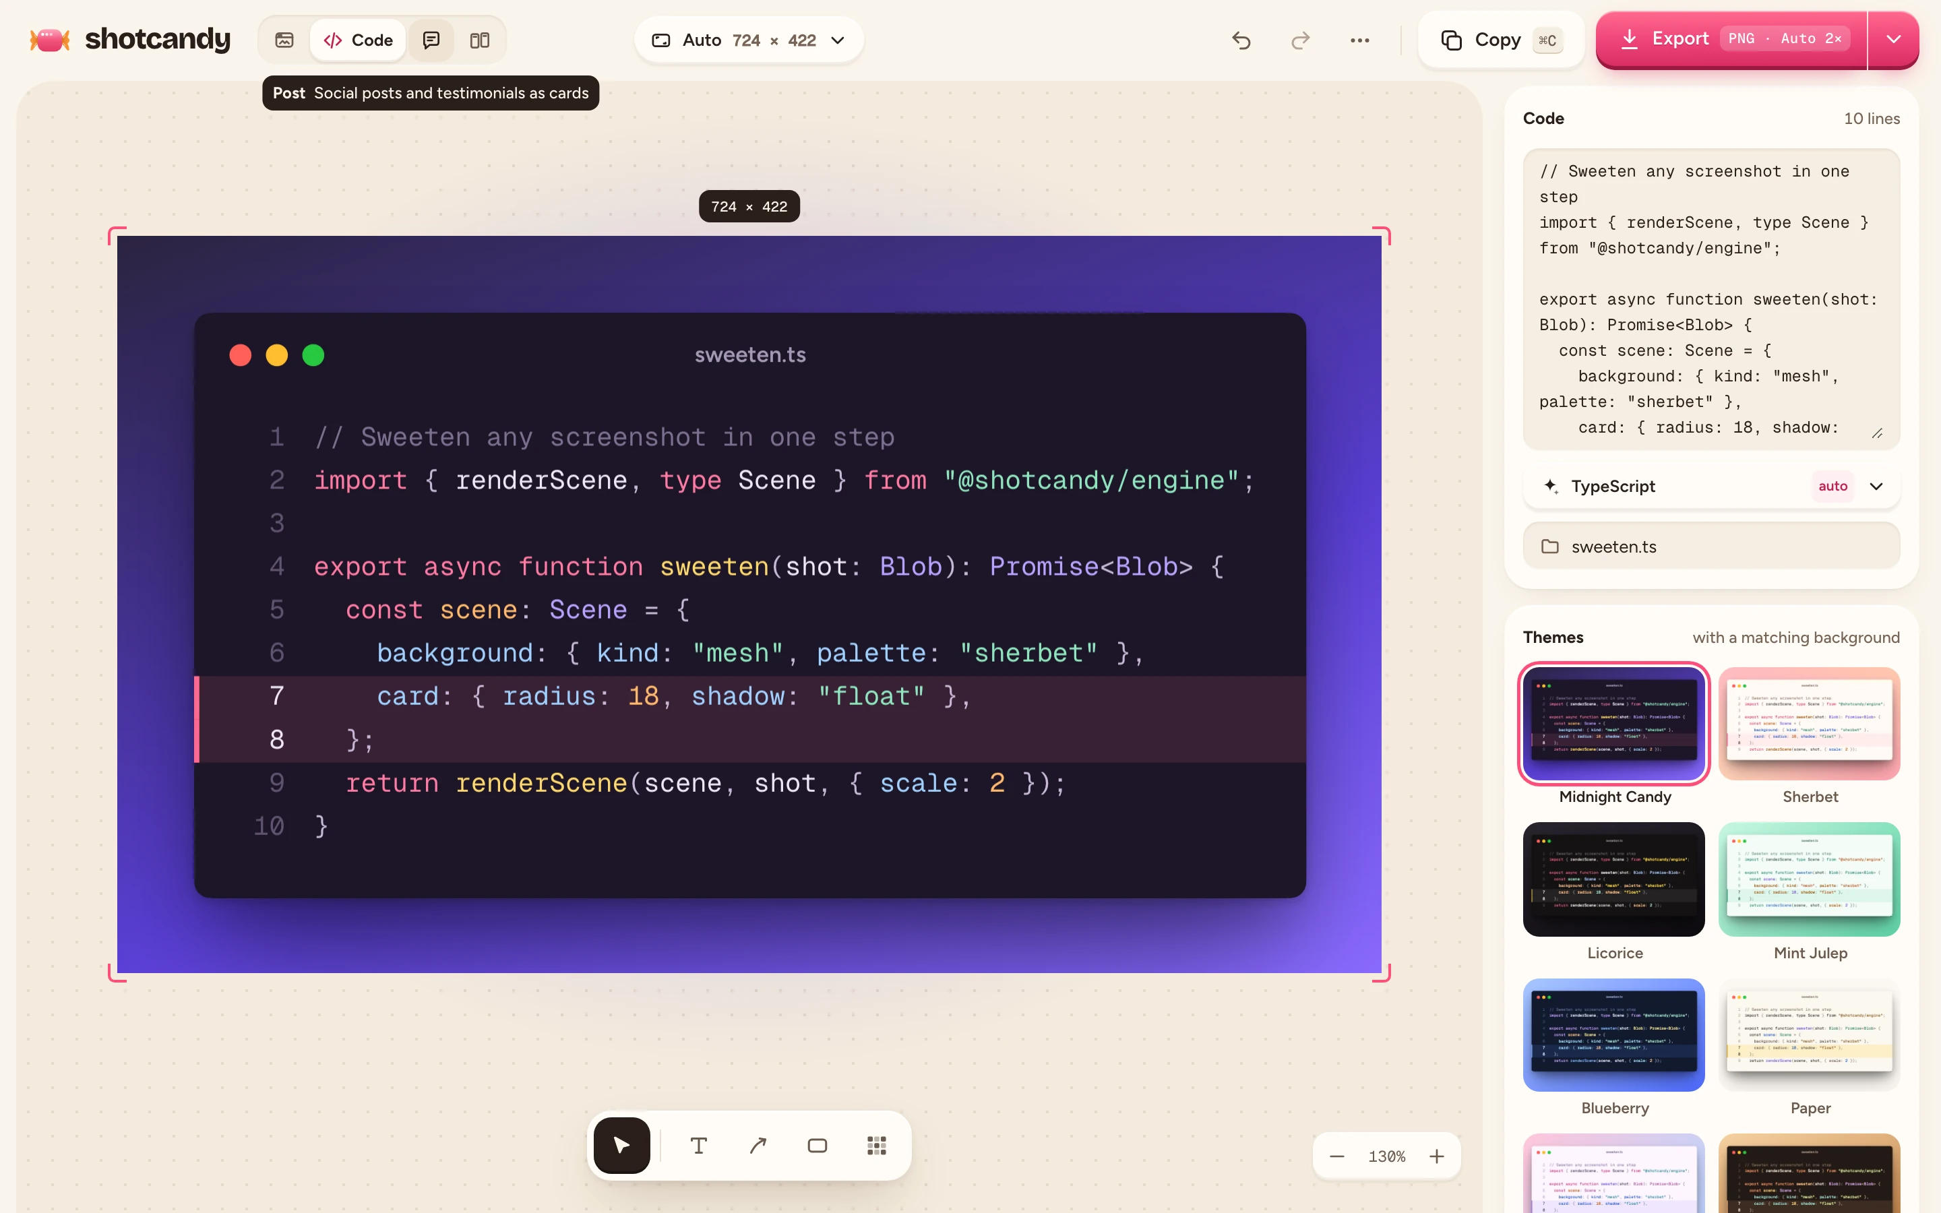Click the auto language detection badge

(1832, 486)
